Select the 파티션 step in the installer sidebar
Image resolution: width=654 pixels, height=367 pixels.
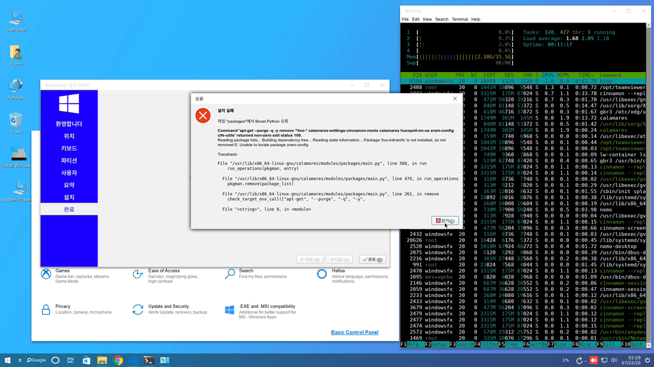coord(69,160)
